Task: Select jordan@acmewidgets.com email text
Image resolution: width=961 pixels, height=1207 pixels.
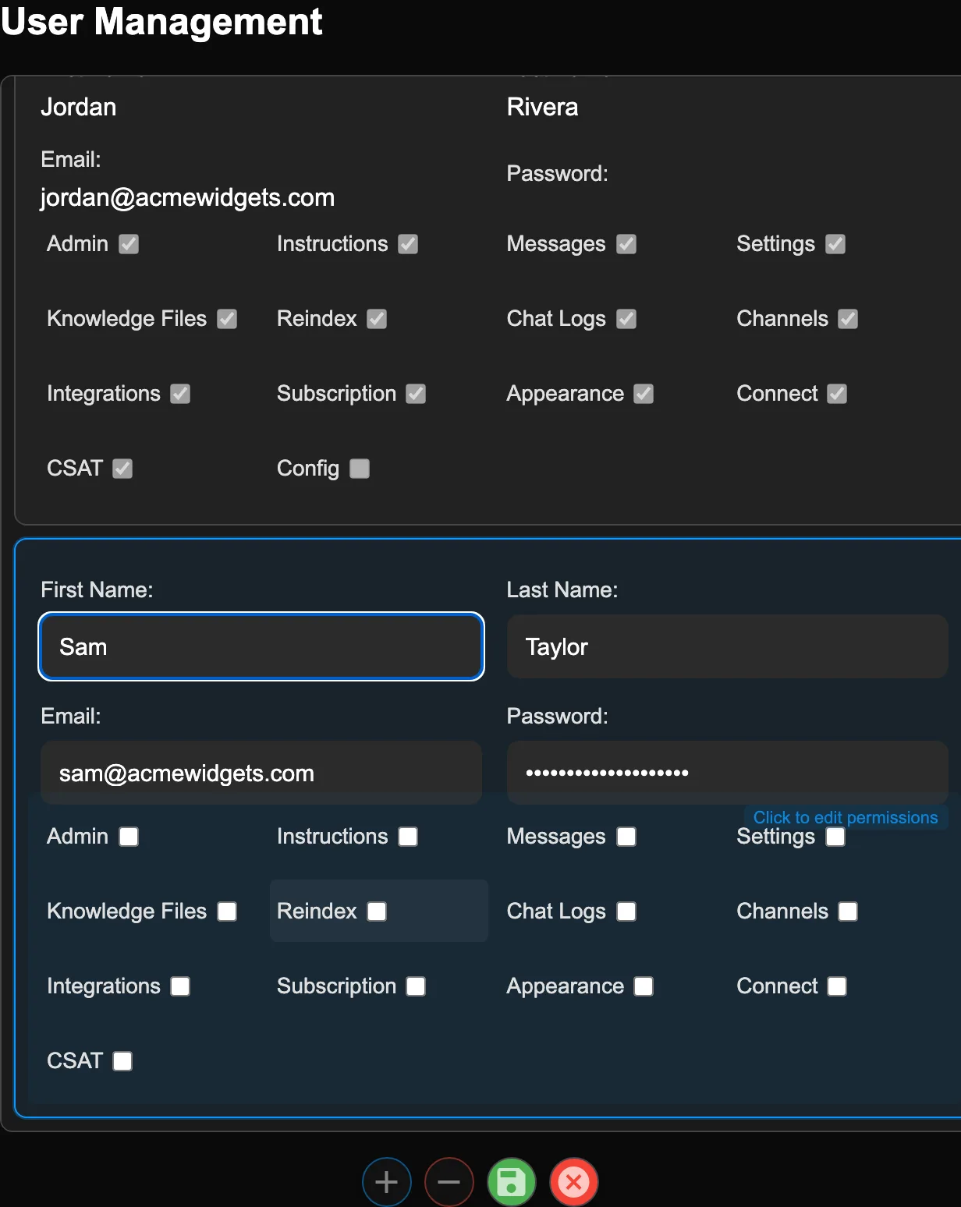Action: tap(187, 198)
